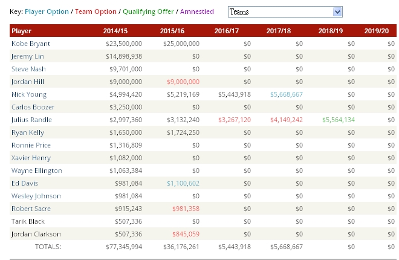Viewport: 399px width, 260px height.
Task: Click Jordan Hill's red $9,000,000 team option
Action: point(183,82)
